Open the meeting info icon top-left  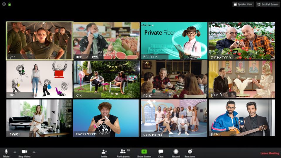tap(4, 4)
